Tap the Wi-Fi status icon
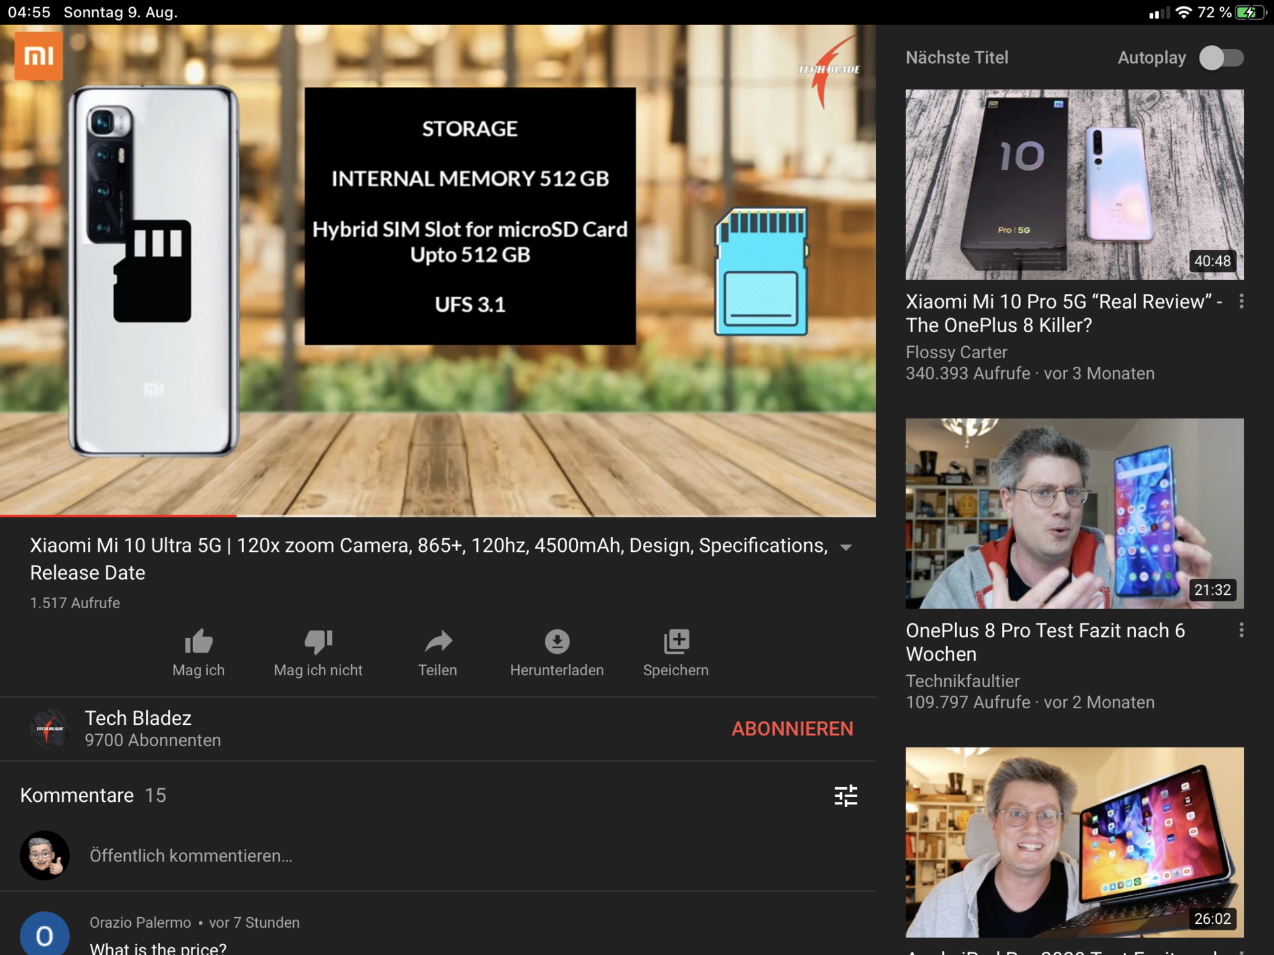 (1183, 13)
